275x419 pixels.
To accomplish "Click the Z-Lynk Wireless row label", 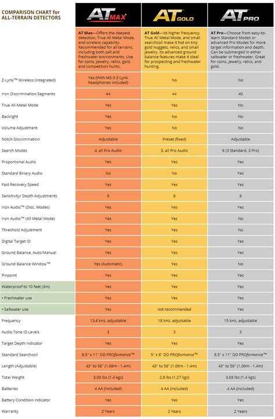I will click(28, 80).
